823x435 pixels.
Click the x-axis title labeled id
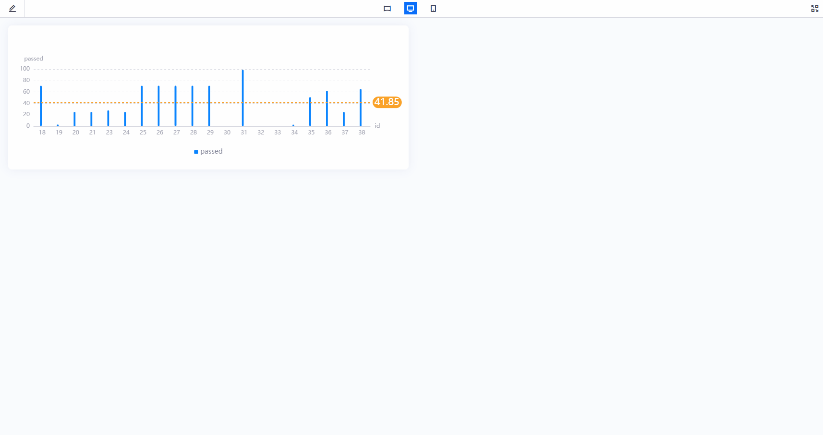tap(377, 125)
